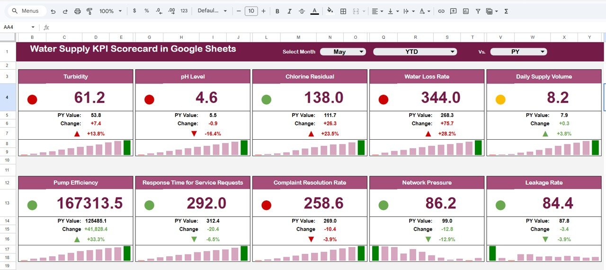The height and width of the screenshot is (270, 606).
Task: Click the Select Month label
Action: [x=299, y=52]
